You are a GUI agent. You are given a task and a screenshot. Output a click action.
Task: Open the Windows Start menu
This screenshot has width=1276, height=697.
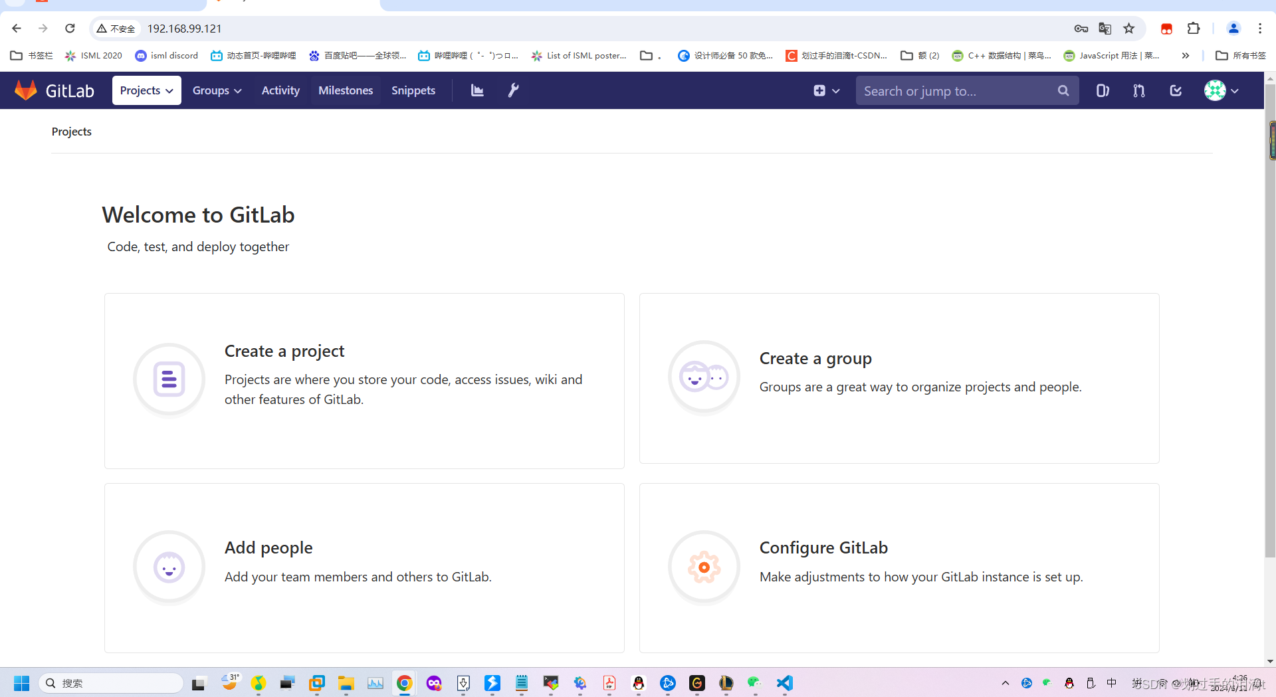tap(21, 683)
